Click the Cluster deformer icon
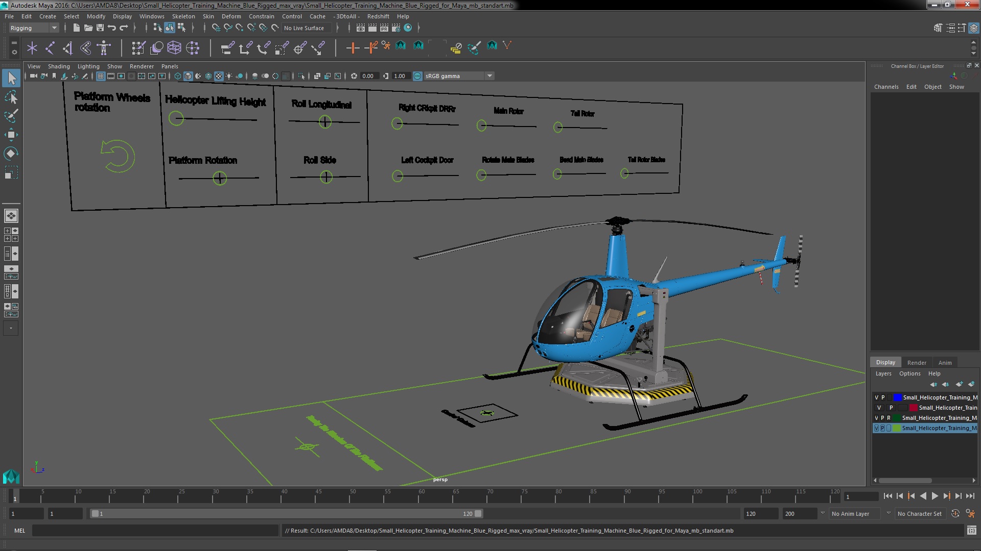Image resolution: width=981 pixels, height=551 pixels. coord(193,48)
